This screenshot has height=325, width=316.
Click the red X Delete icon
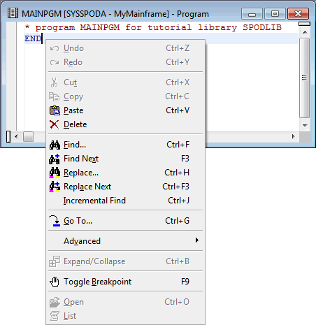click(x=54, y=124)
